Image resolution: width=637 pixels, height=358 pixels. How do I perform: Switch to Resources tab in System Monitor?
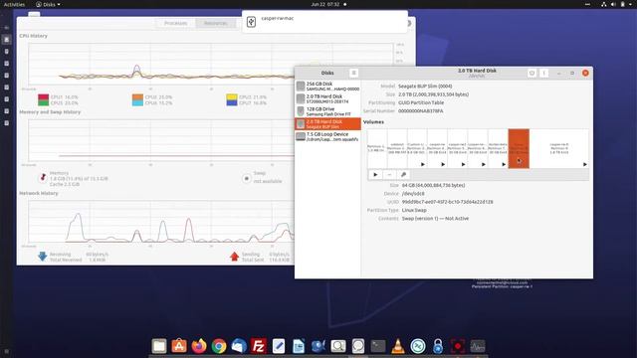tap(215, 23)
